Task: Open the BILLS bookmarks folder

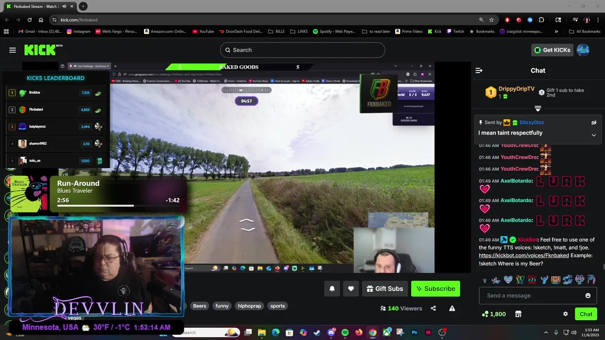Action: pos(277,32)
